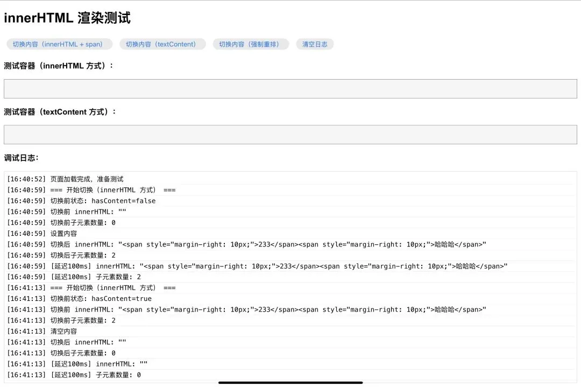Click the 调试日志: heading
Viewport: 581px width, 387px height.
(x=21, y=158)
